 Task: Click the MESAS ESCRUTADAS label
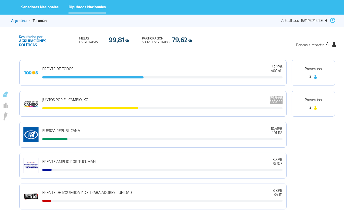[x=88, y=40]
